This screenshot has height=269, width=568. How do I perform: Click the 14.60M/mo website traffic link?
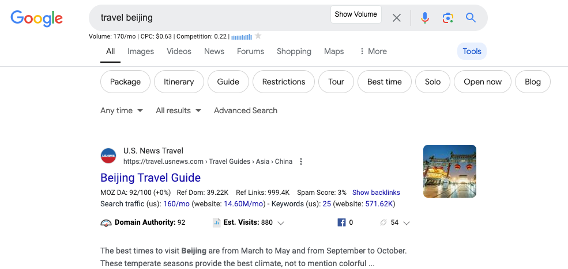243,203
